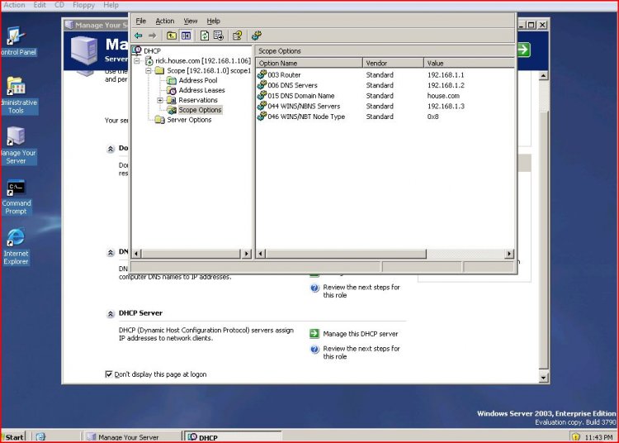Open the File menu in DHCP console
The image size is (619, 443).
pyautogui.click(x=140, y=21)
